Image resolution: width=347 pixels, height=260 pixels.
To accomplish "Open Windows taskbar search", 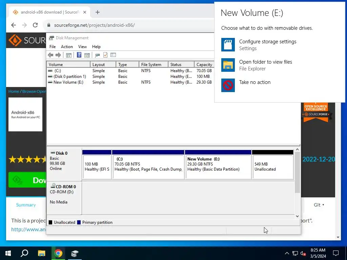I will pyautogui.click(x=24, y=253).
